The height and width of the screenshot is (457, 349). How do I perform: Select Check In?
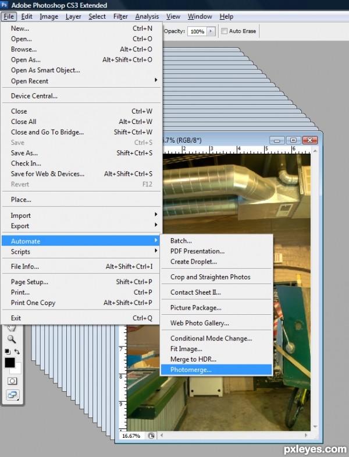click(81, 163)
